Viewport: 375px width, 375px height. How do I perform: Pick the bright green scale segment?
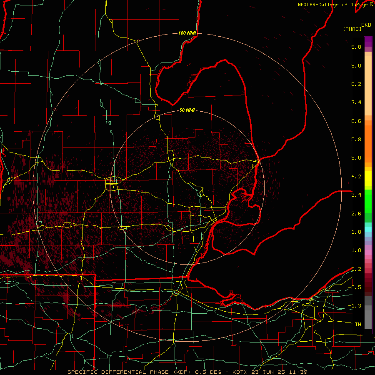click(368, 202)
